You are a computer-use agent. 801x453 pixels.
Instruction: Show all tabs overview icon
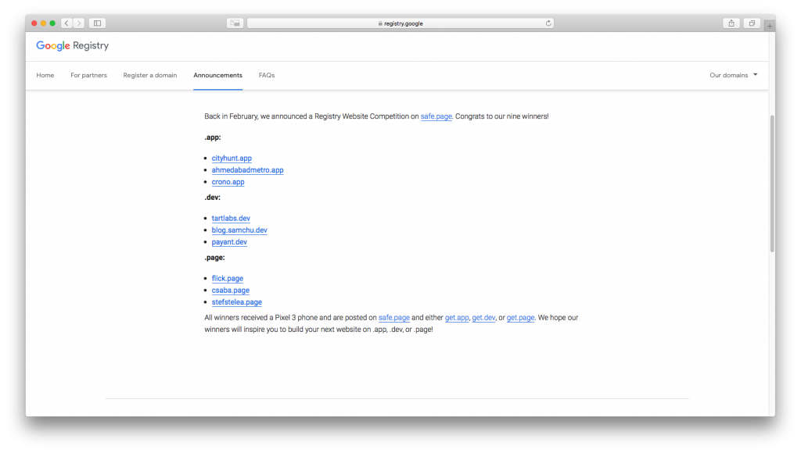pyautogui.click(x=752, y=23)
